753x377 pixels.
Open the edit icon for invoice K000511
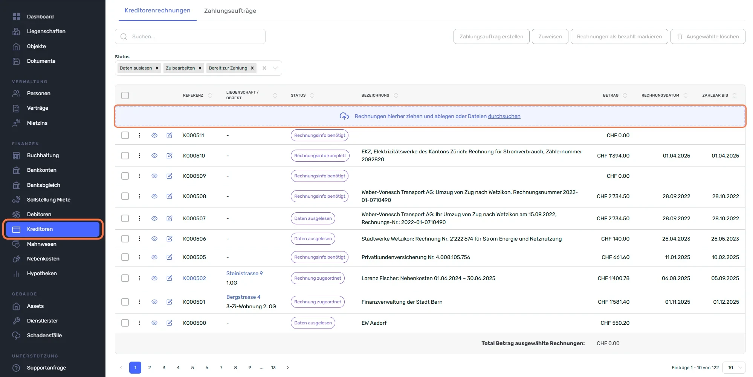click(x=170, y=135)
